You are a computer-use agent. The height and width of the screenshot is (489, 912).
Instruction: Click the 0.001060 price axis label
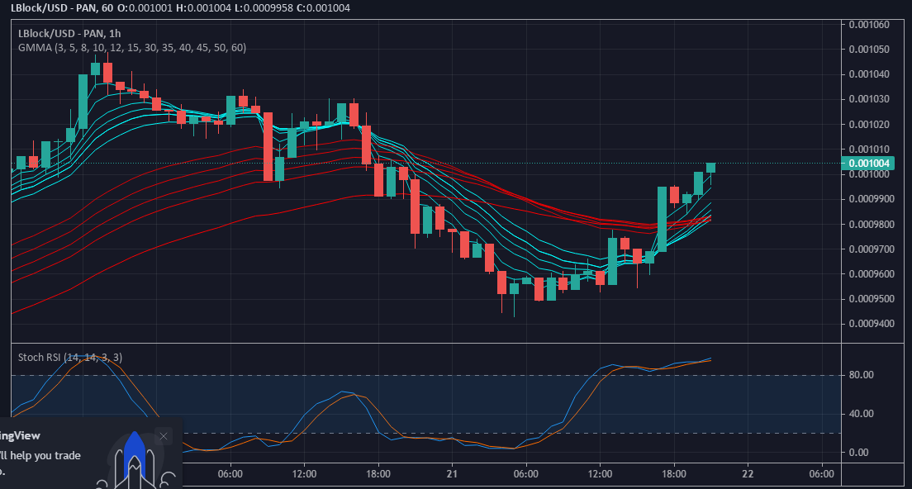click(x=869, y=25)
